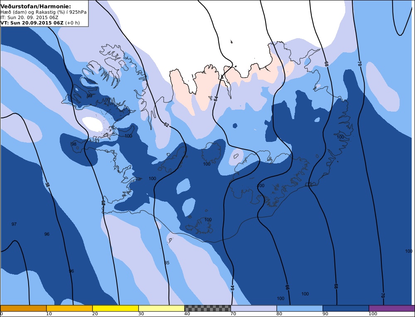Click the legend tick label "40"

tap(187, 314)
